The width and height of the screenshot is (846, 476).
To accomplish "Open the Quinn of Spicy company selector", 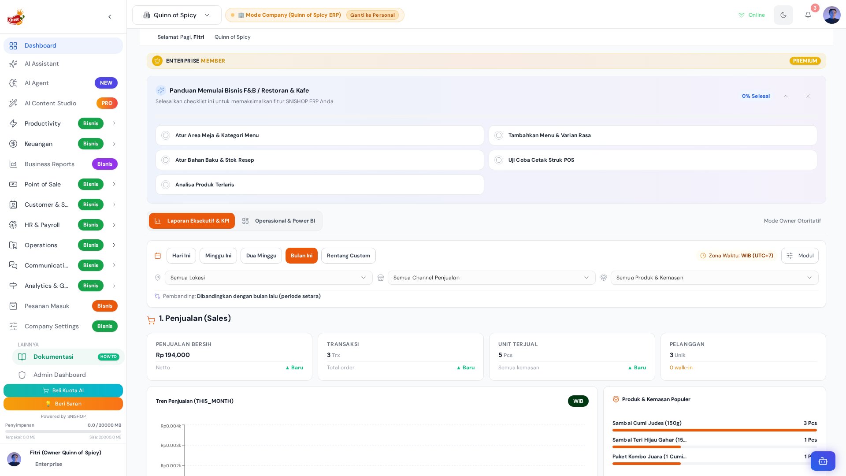I will pyautogui.click(x=177, y=15).
